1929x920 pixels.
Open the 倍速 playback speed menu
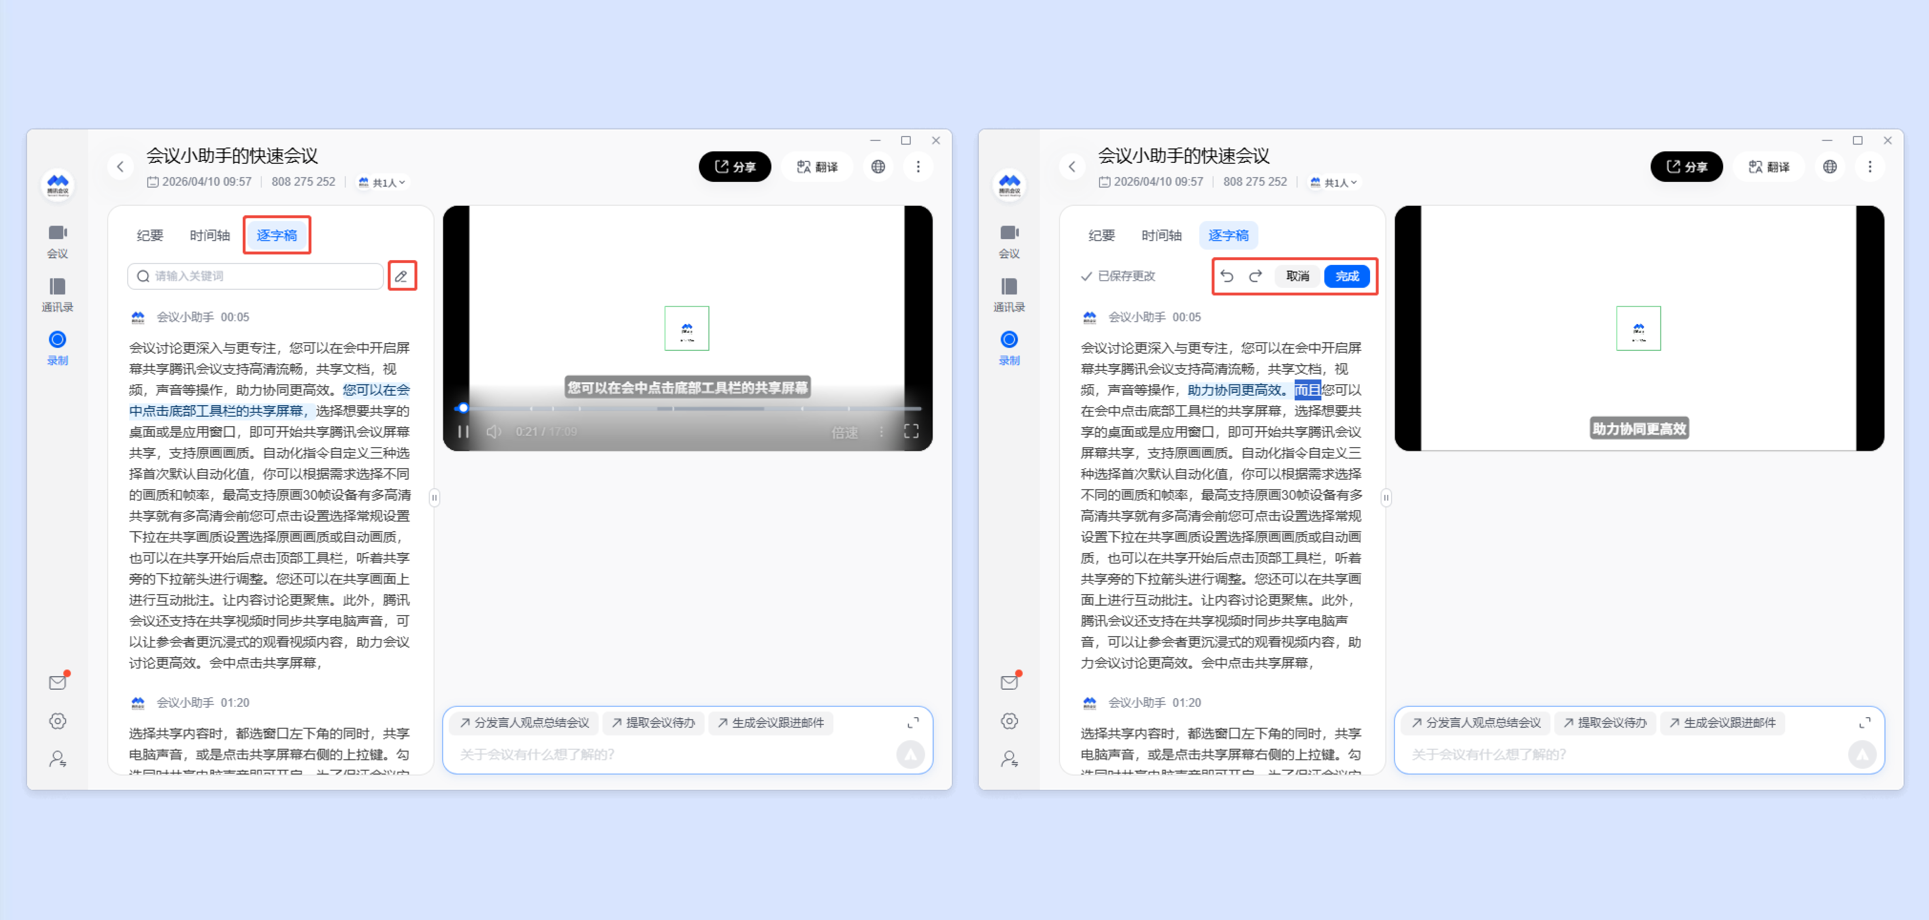[844, 432]
